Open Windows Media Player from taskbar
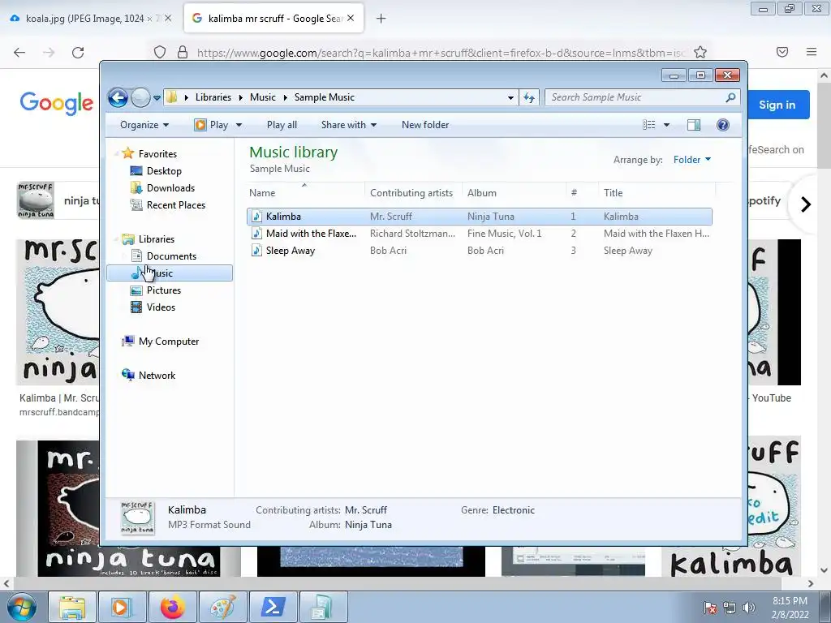 pos(122,607)
